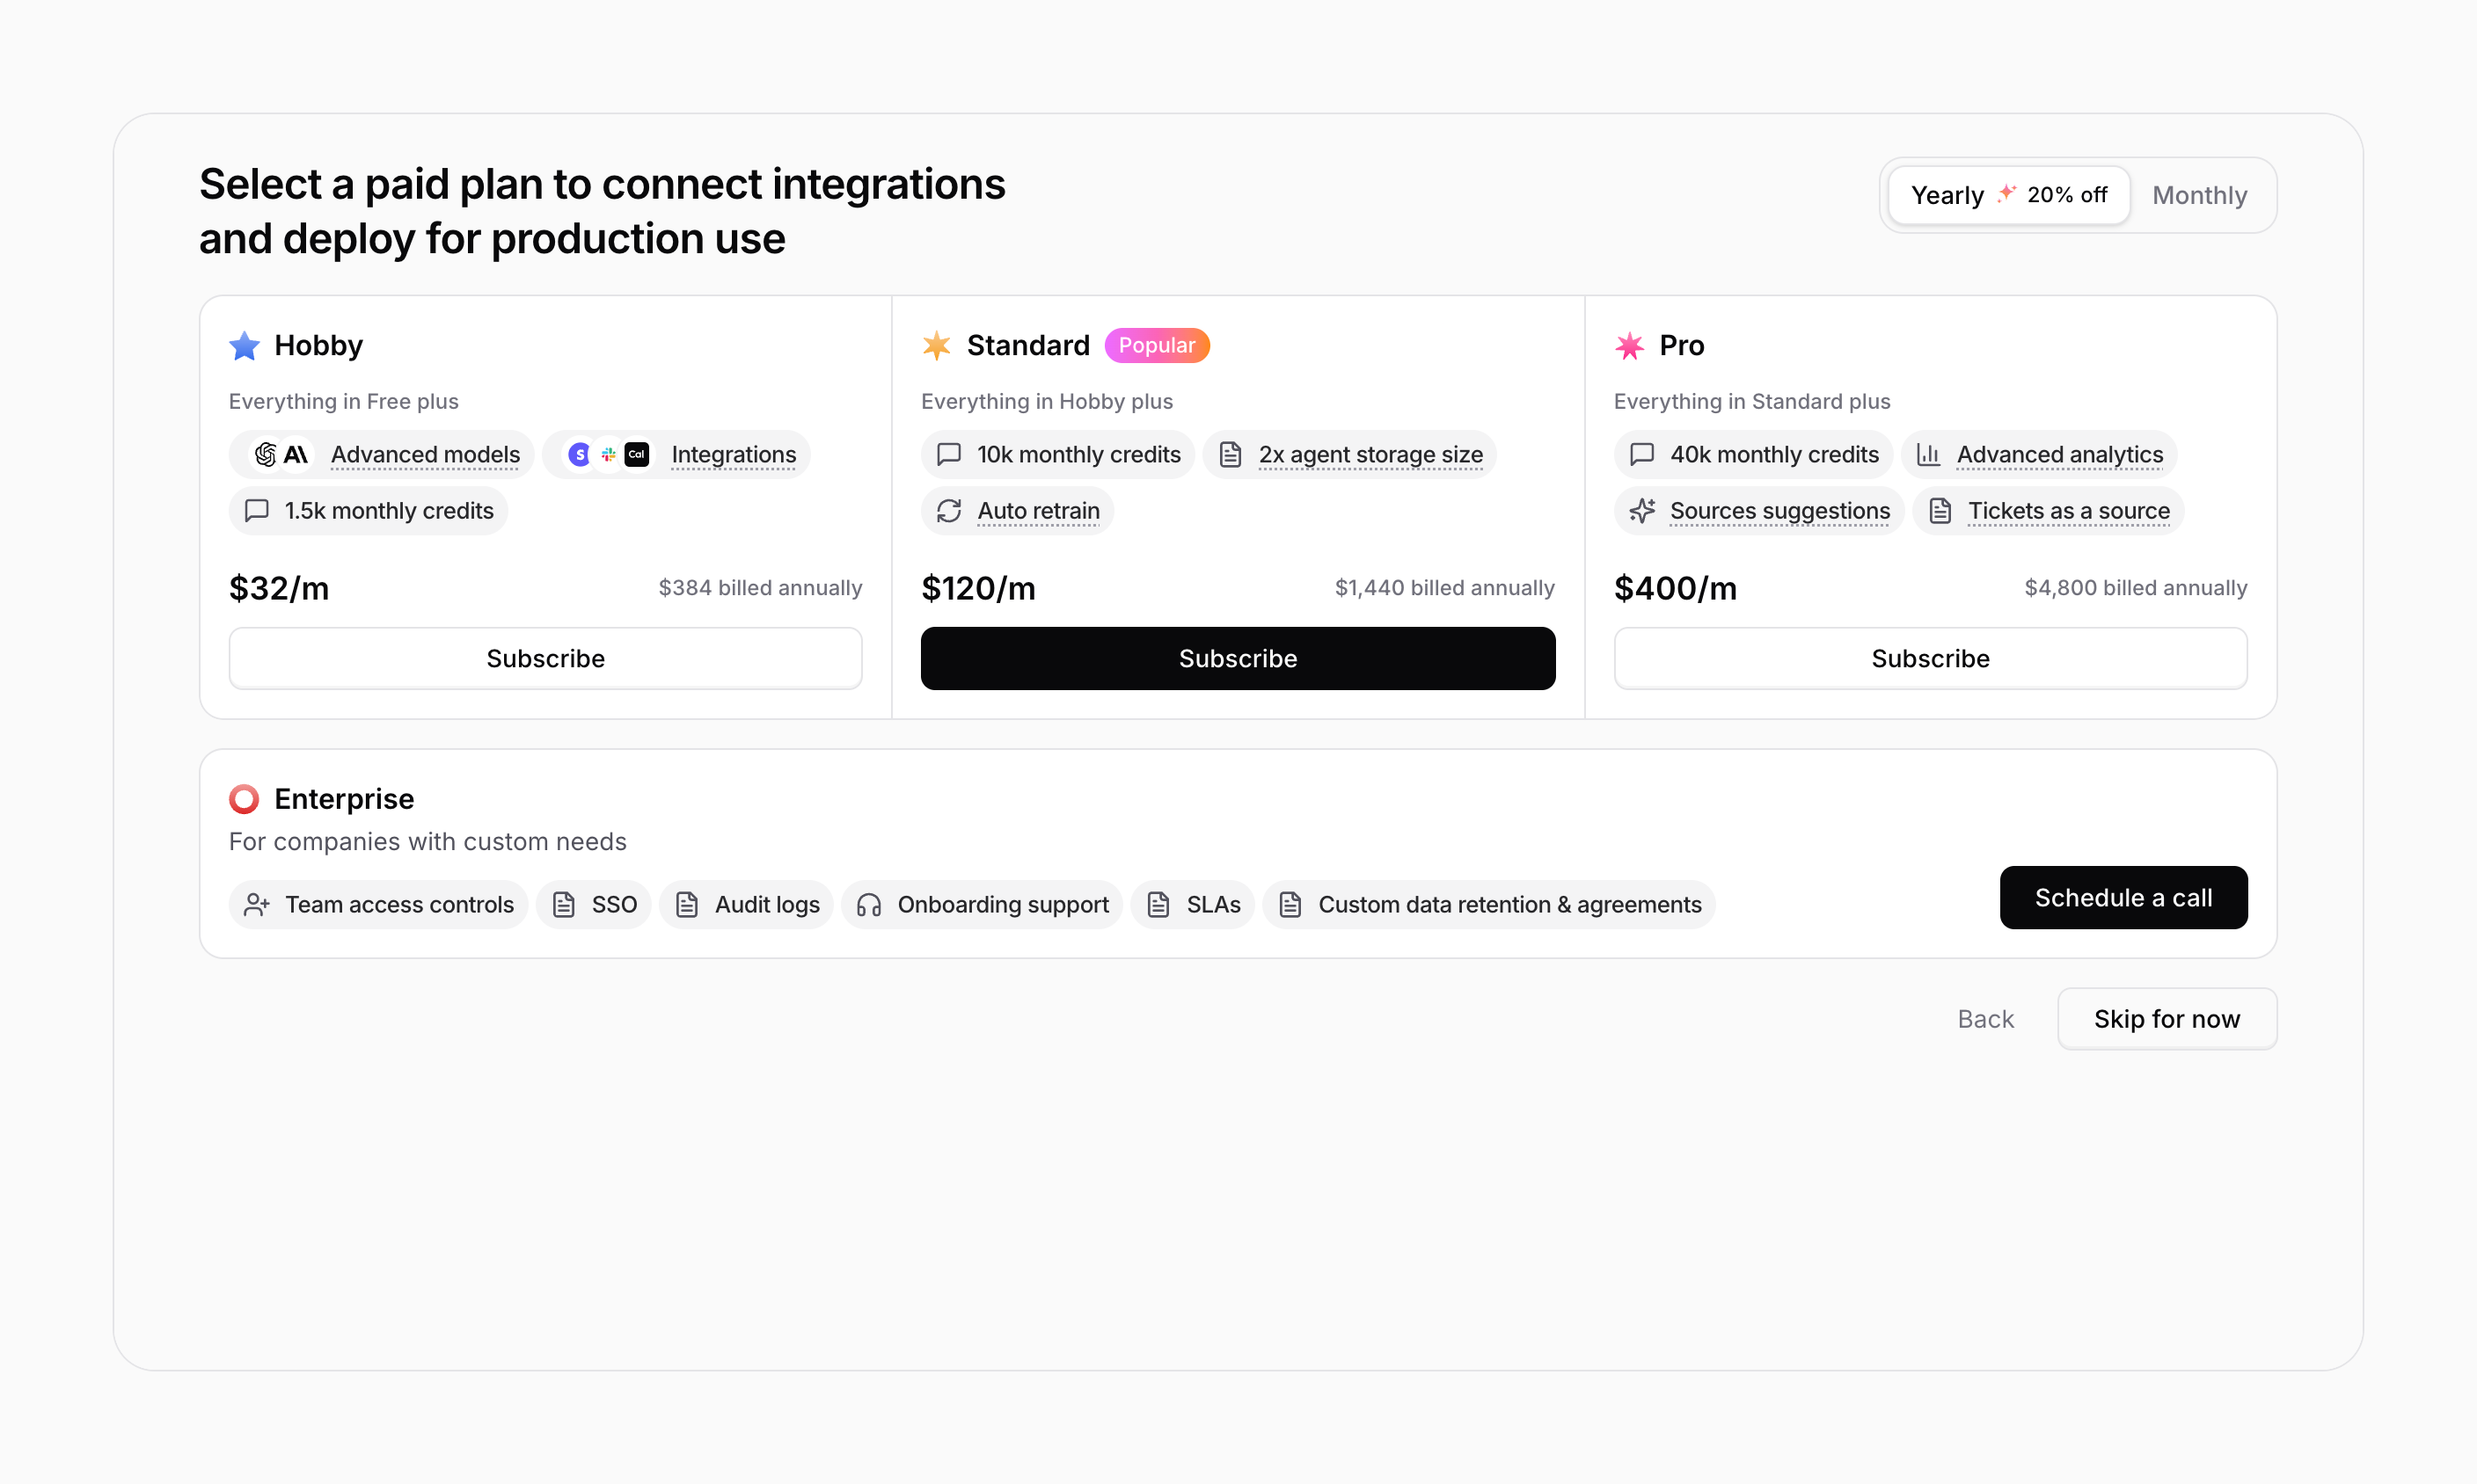Click Skip for now
This screenshot has height=1484, width=2477.
click(x=2166, y=1019)
